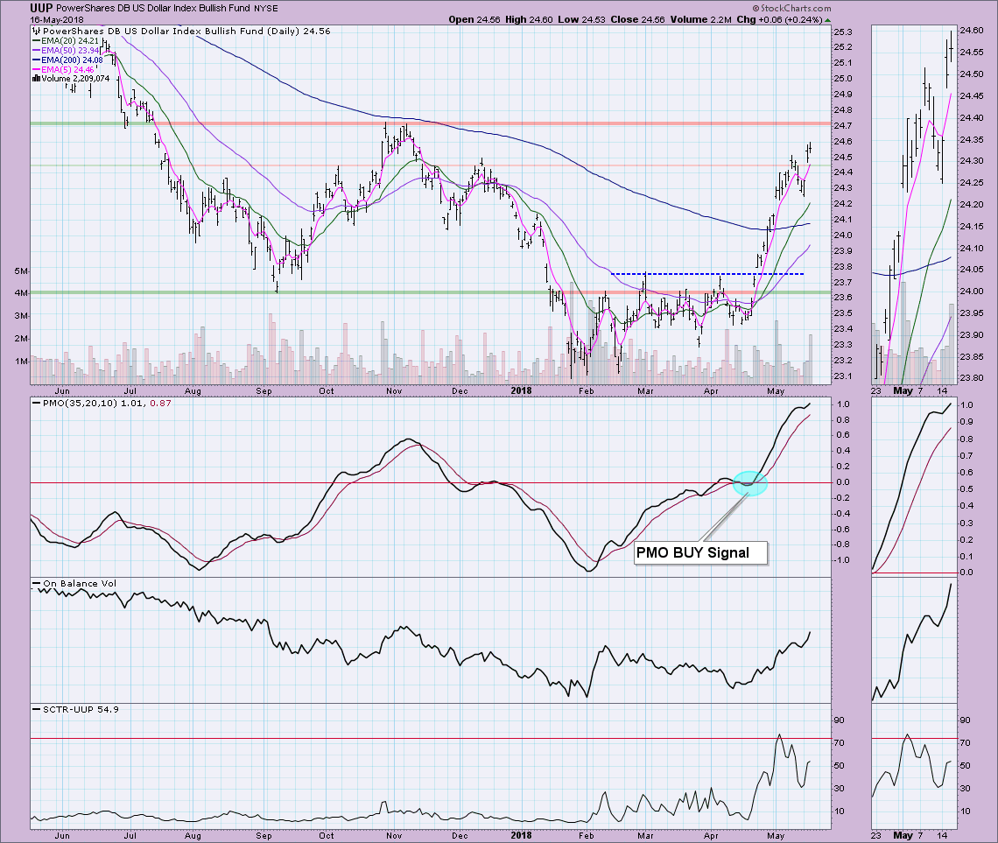Click the 4M volume axis label
The image size is (998, 843).
tap(21, 293)
